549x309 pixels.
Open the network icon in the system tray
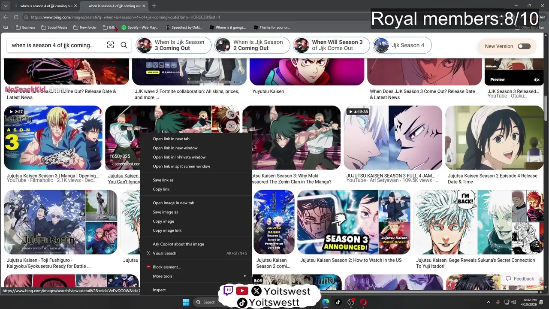click(506, 302)
